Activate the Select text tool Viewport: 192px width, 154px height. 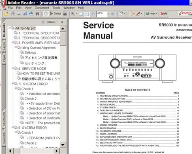[55, 13]
